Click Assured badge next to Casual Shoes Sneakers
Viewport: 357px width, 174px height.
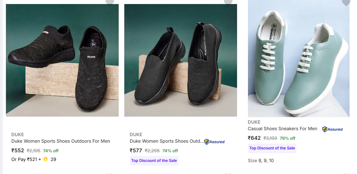(332, 129)
